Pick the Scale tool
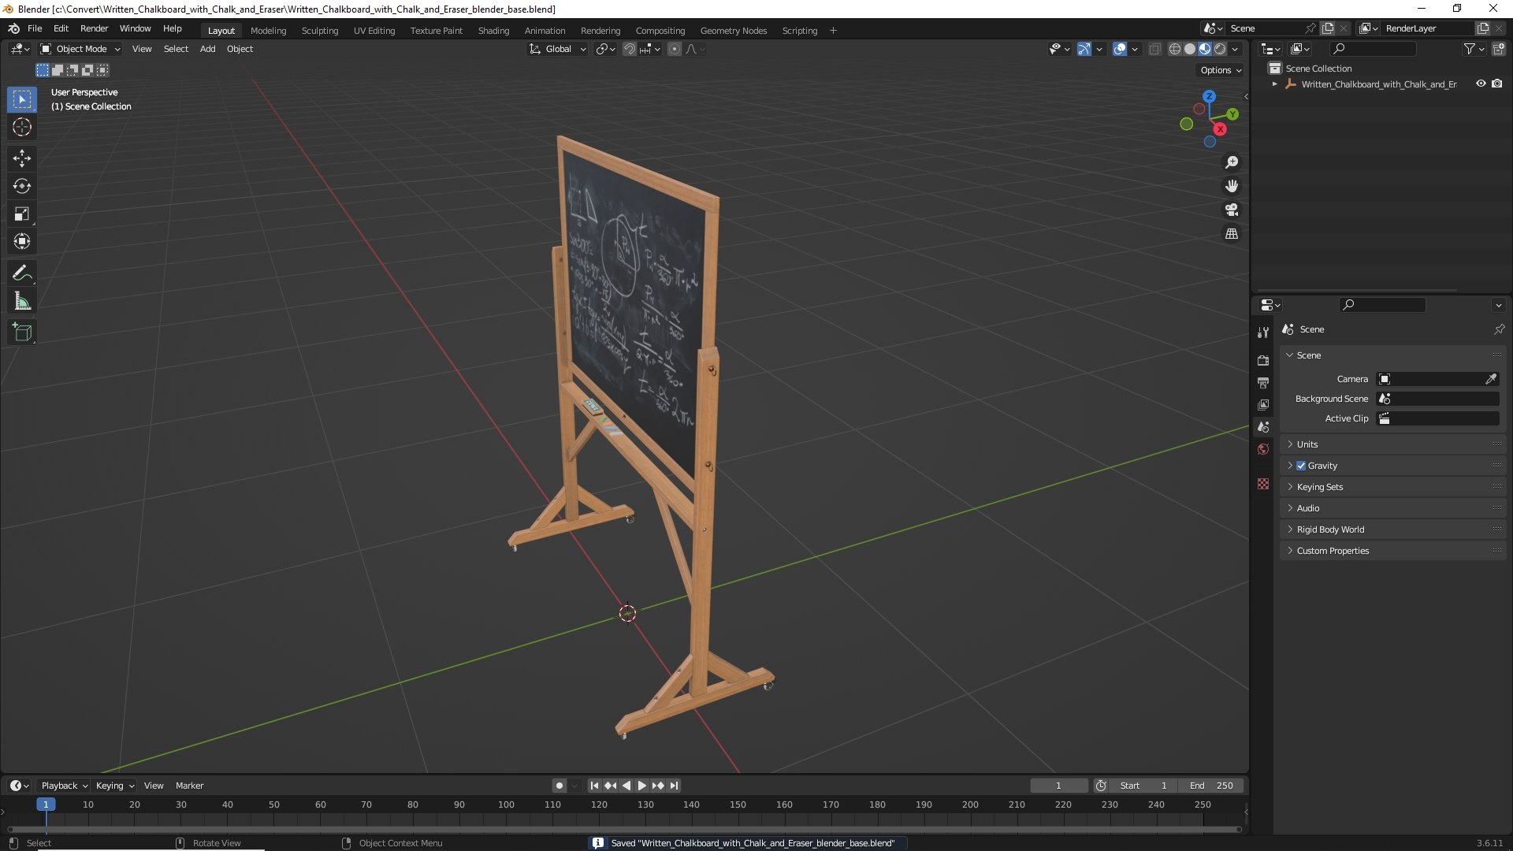The image size is (1513, 851). click(x=22, y=214)
